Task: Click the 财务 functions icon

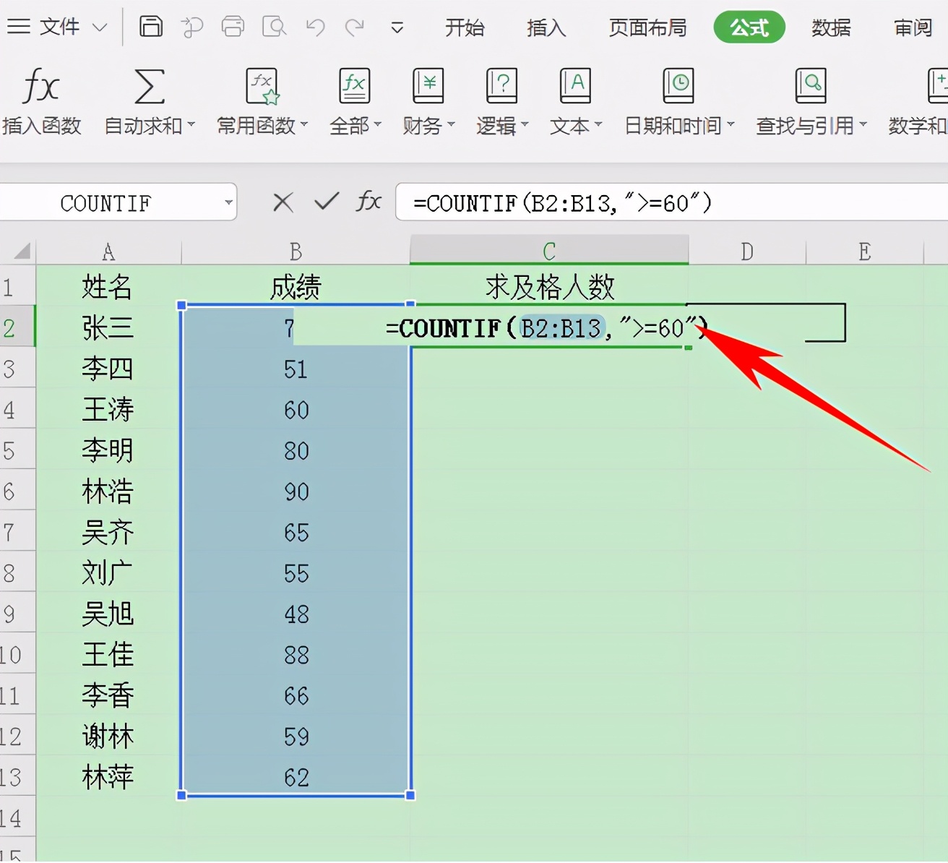Action: pyautogui.click(x=428, y=86)
